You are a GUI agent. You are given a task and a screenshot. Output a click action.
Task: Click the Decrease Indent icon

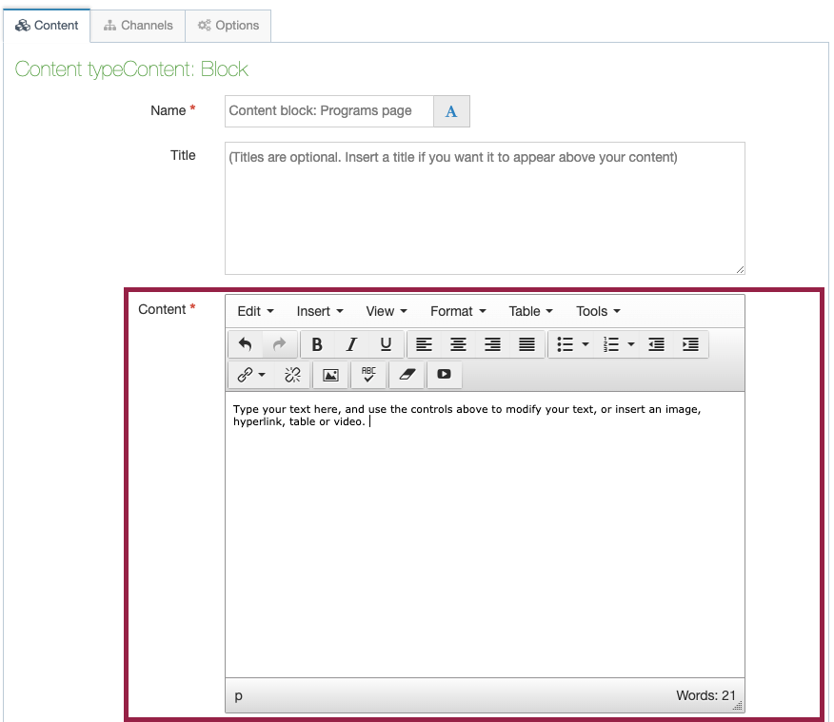tap(656, 344)
